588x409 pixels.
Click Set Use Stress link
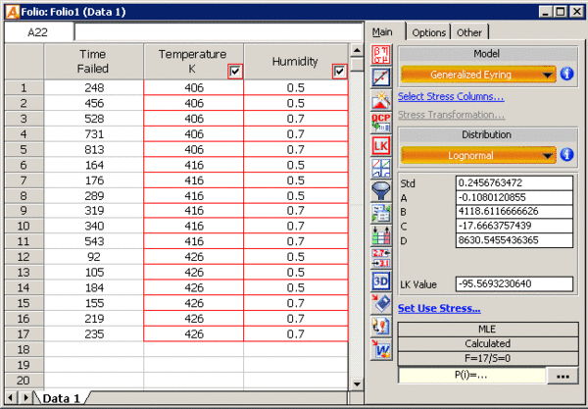pos(439,308)
